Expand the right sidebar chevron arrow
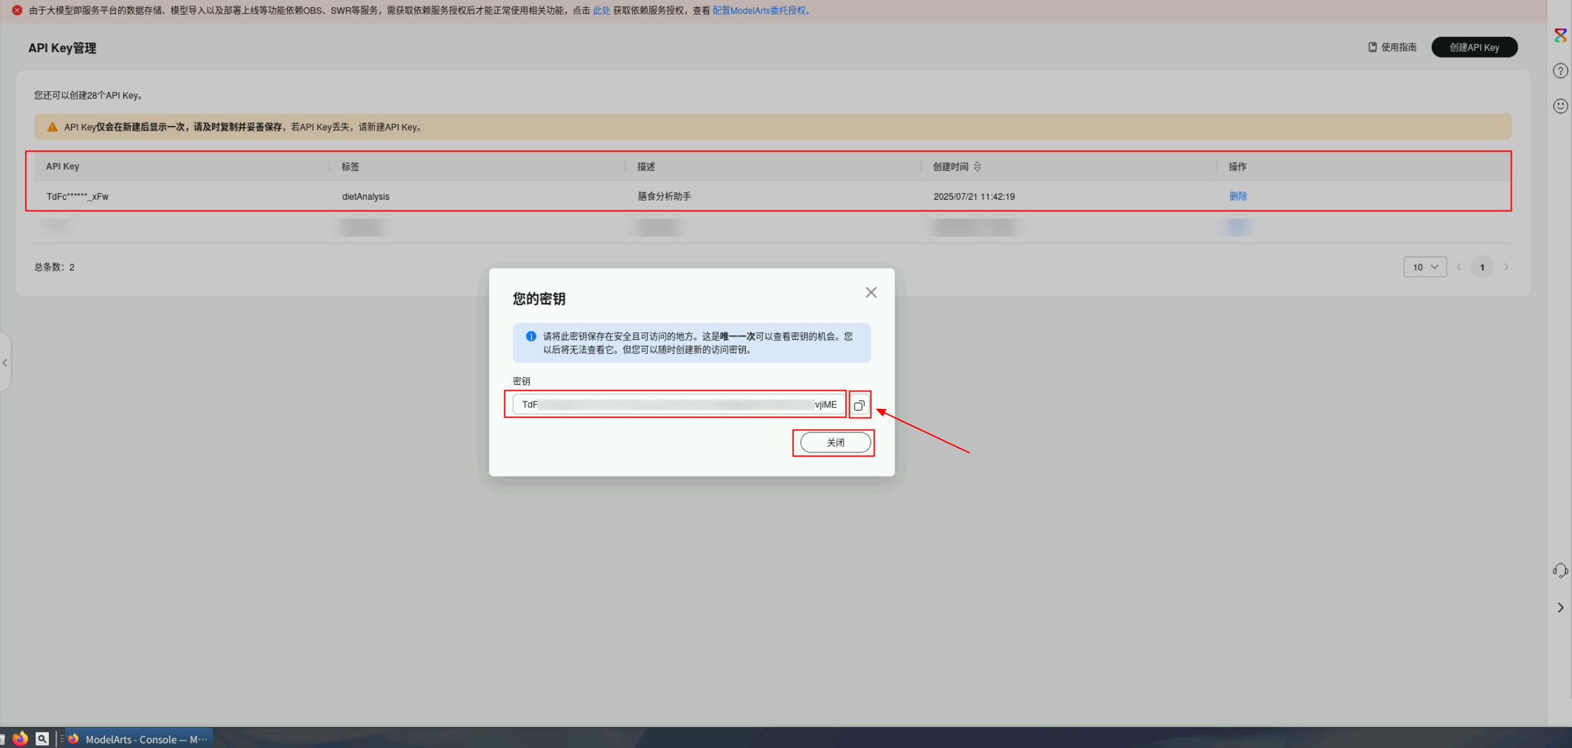The image size is (1572, 748). point(1560,607)
